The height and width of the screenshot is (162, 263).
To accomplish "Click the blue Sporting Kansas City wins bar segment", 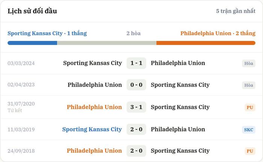I will pyautogui.click(x=32, y=43).
